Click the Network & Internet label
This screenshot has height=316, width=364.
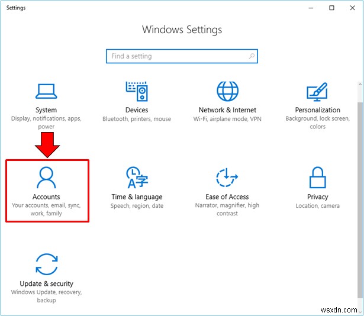(227, 110)
